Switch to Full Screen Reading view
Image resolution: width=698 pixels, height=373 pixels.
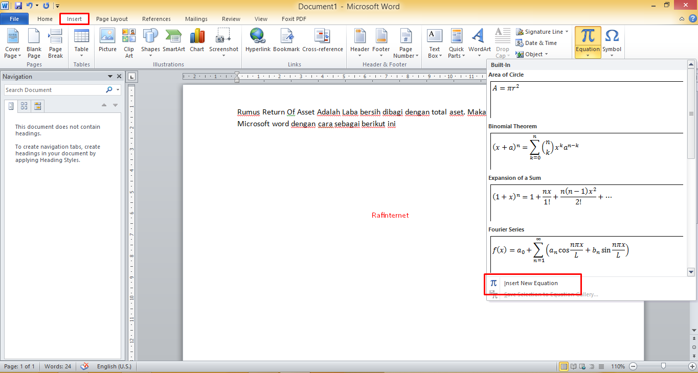pyautogui.click(x=574, y=366)
